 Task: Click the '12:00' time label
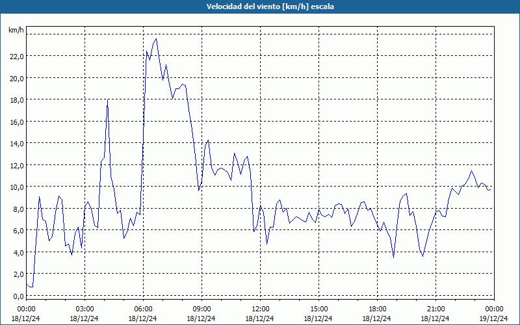pyautogui.click(x=261, y=309)
